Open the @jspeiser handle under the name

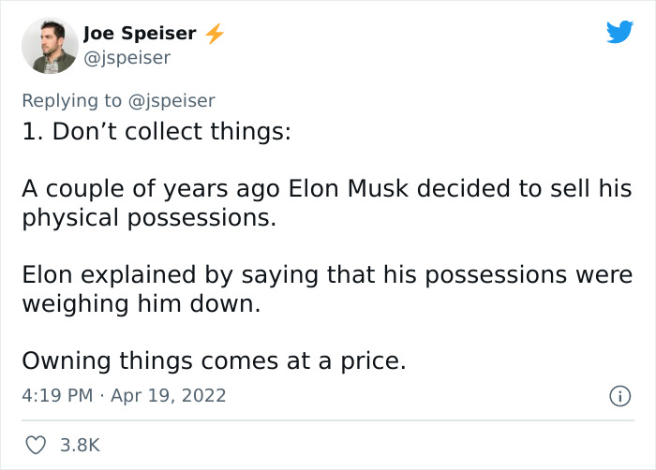tap(127, 58)
